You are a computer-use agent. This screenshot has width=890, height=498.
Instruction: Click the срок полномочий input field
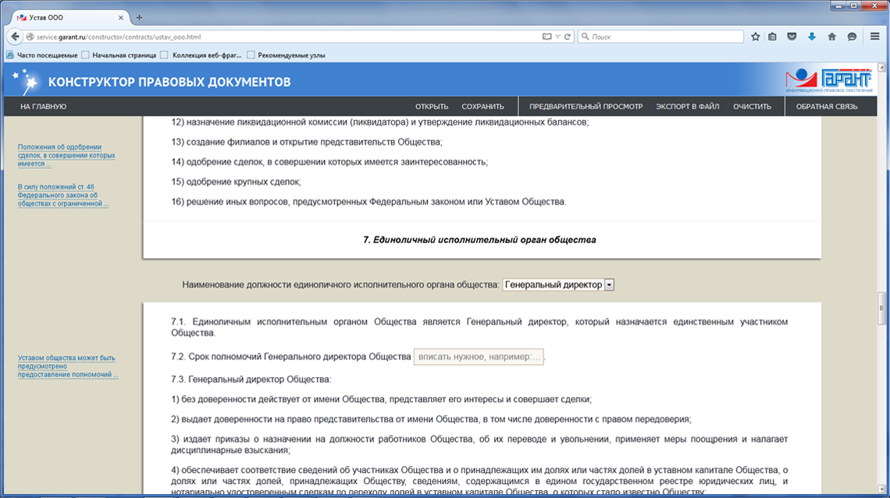click(479, 357)
